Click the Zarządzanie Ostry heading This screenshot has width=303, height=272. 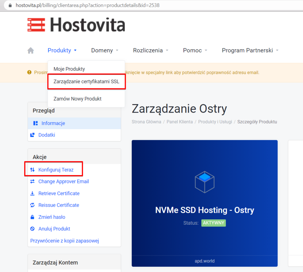(179, 109)
